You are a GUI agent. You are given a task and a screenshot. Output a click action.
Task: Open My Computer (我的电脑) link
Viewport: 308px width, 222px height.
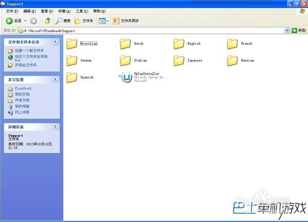coord(22,106)
